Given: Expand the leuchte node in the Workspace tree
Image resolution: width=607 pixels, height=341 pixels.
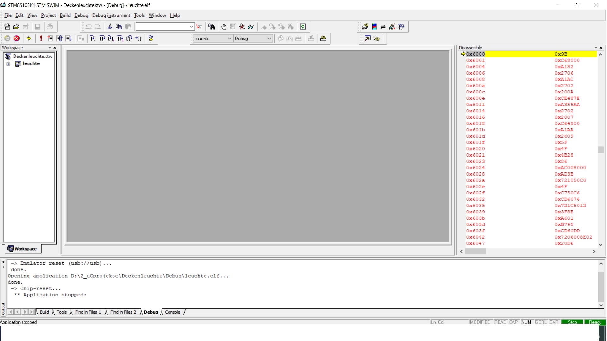Looking at the screenshot, I should [x=8, y=63].
